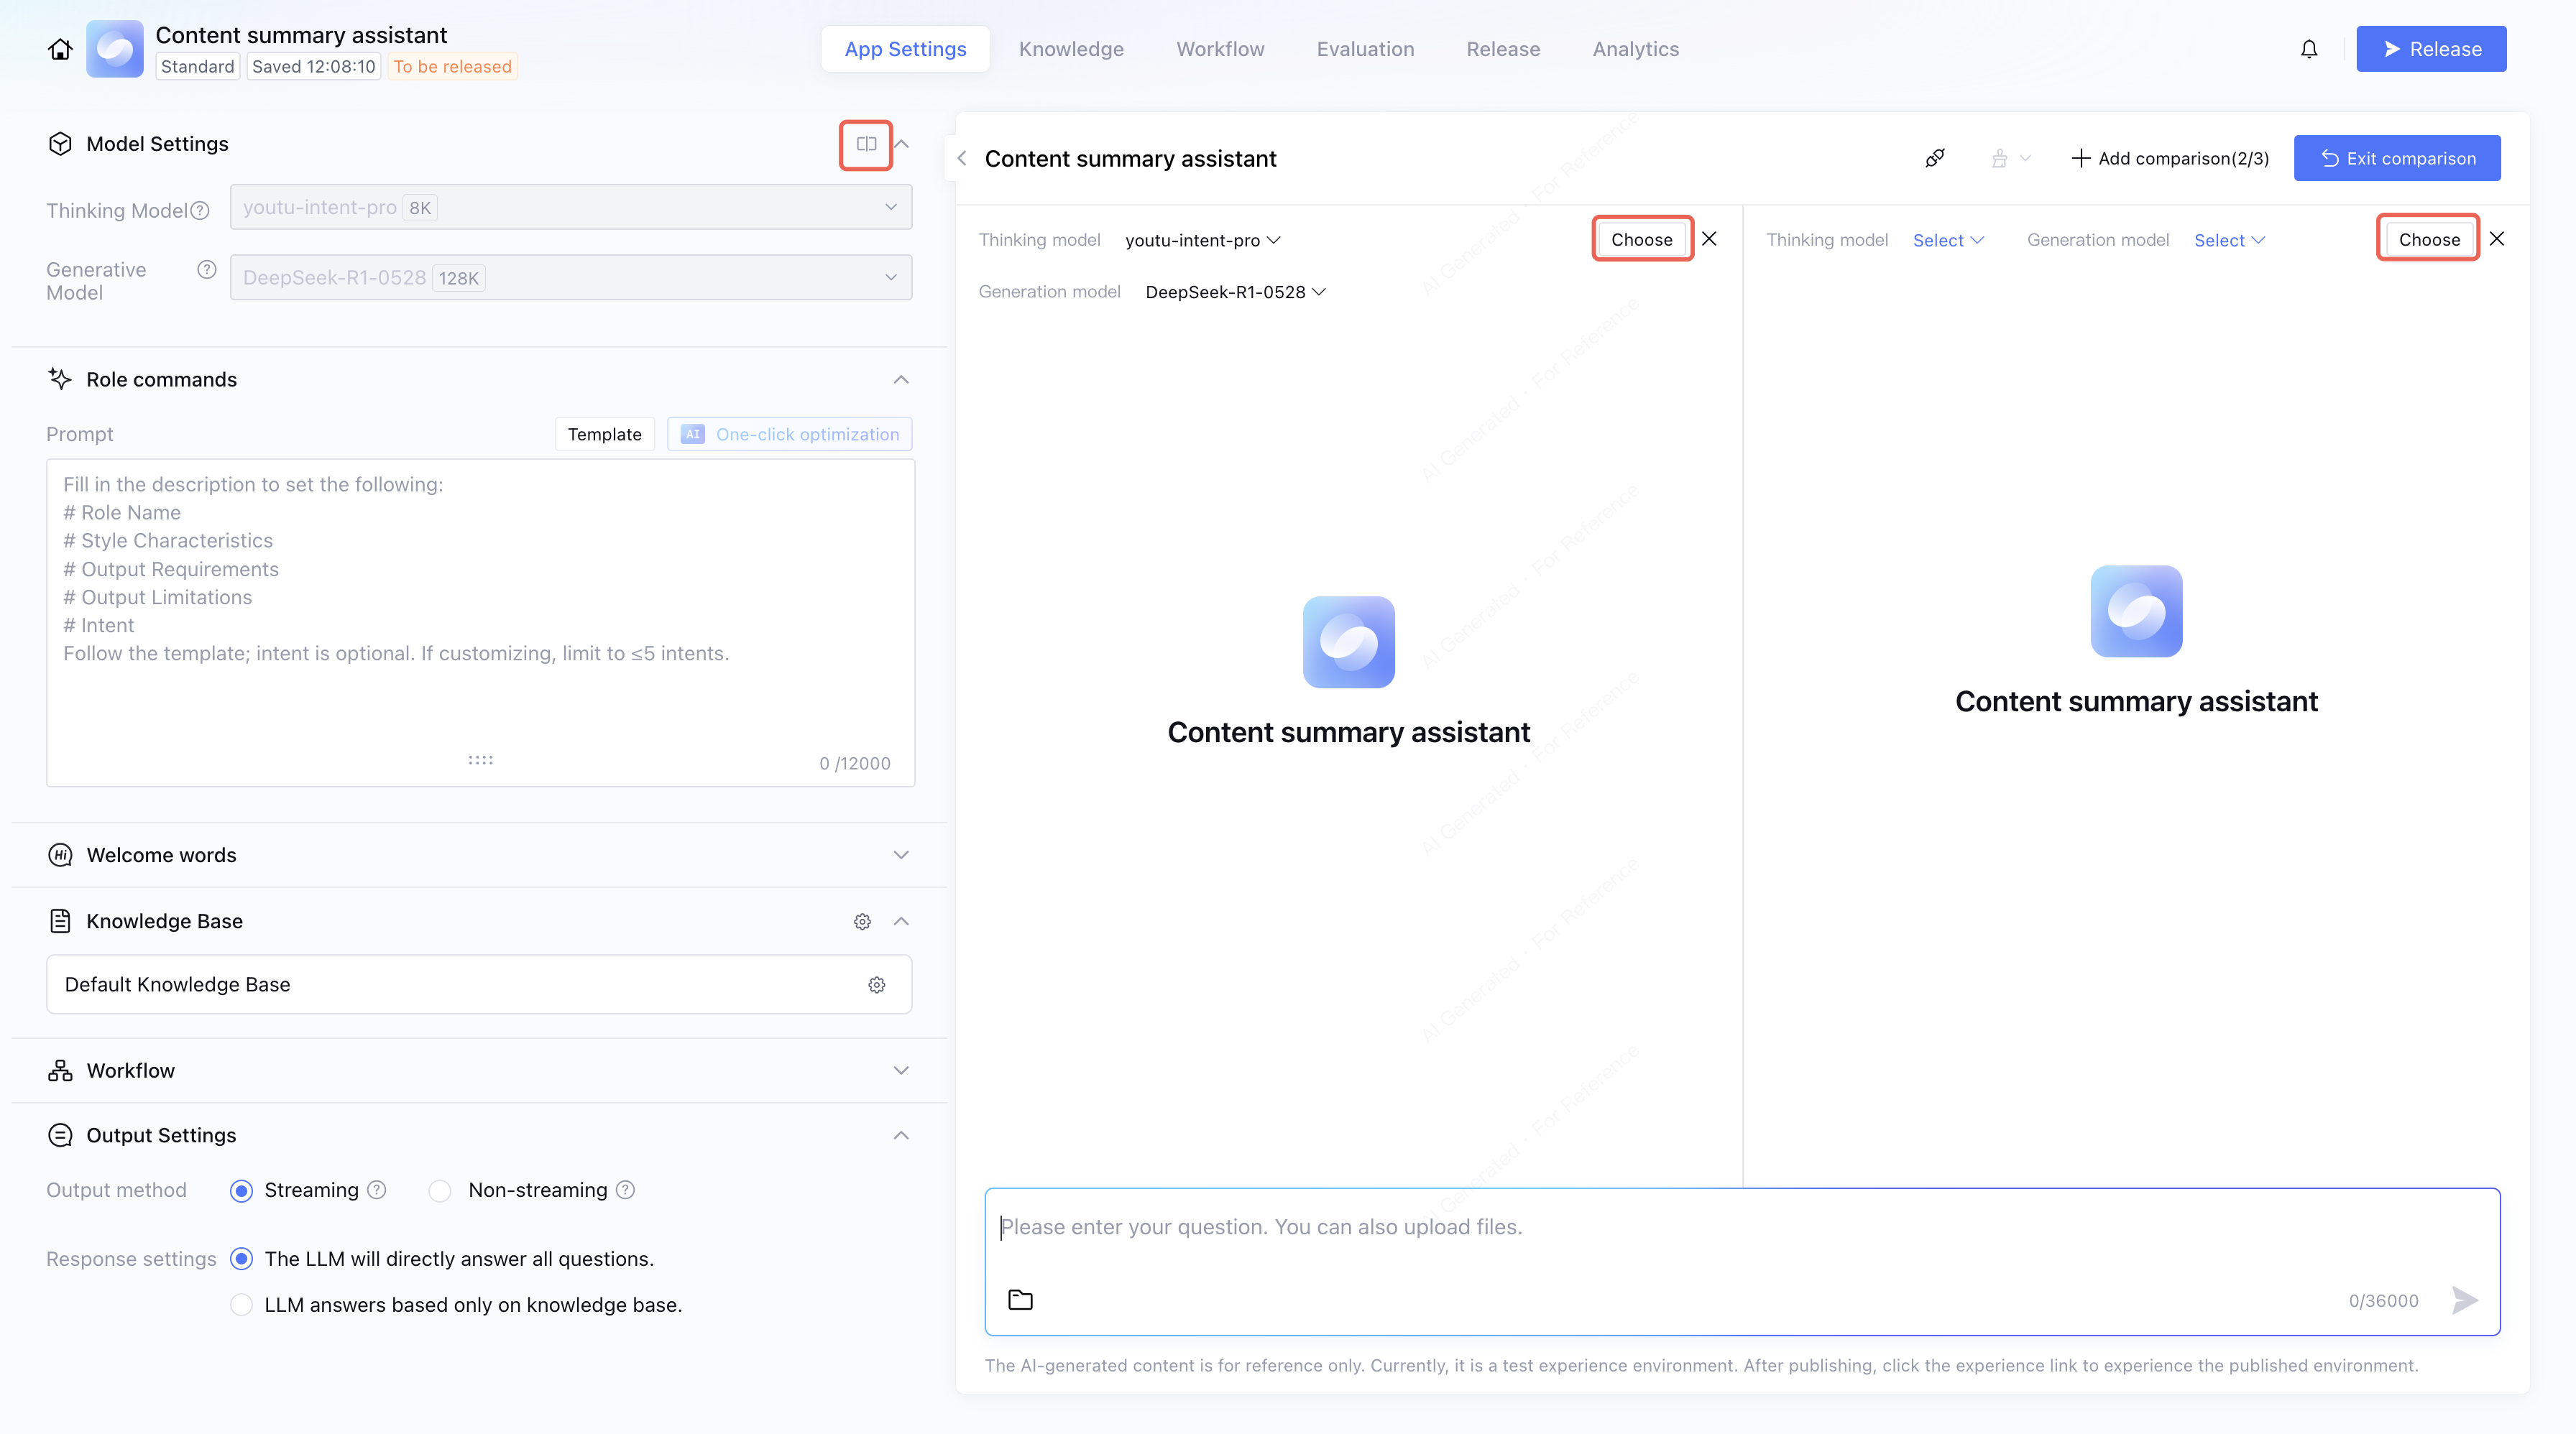
Task: Click the Exit comparison button
Action: pyautogui.click(x=2397, y=158)
